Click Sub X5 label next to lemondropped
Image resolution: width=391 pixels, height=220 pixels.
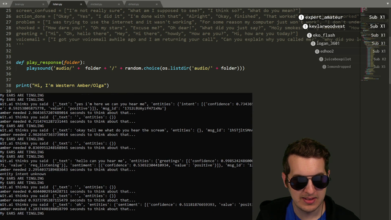[379, 67]
